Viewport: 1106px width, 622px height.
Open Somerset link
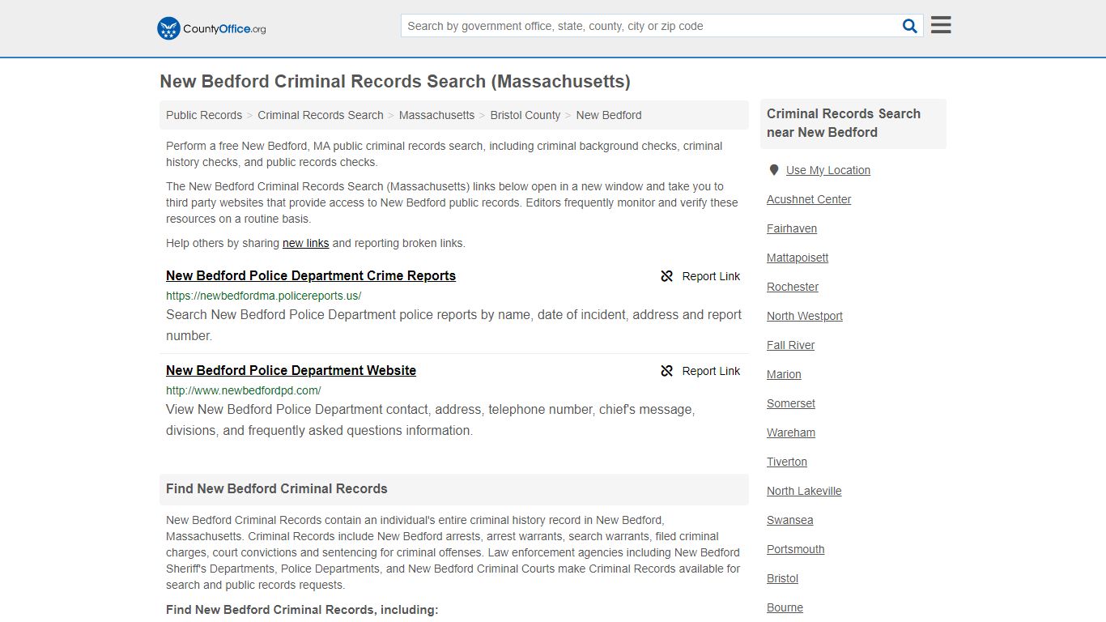click(x=791, y=403)
